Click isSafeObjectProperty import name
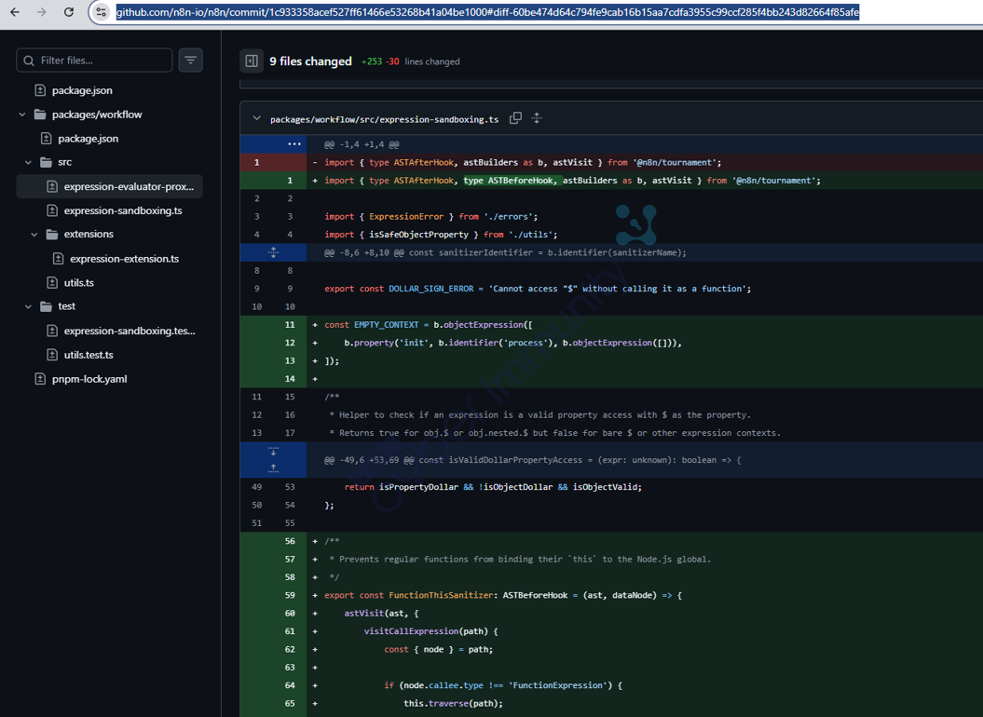Image resolution: width=983 pixels, height=717 pixels. tap(418, 235)
